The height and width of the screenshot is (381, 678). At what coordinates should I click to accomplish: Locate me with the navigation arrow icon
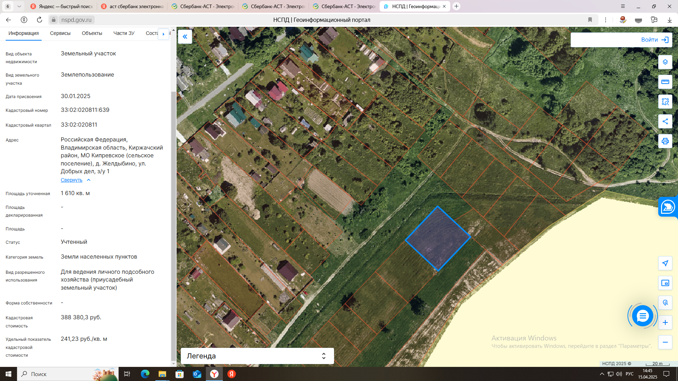point(665,263)
